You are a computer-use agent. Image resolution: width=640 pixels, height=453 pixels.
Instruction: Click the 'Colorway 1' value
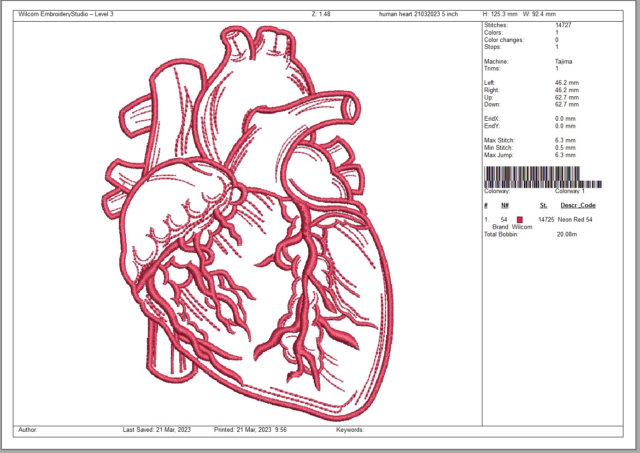click(x=570, y=191)
